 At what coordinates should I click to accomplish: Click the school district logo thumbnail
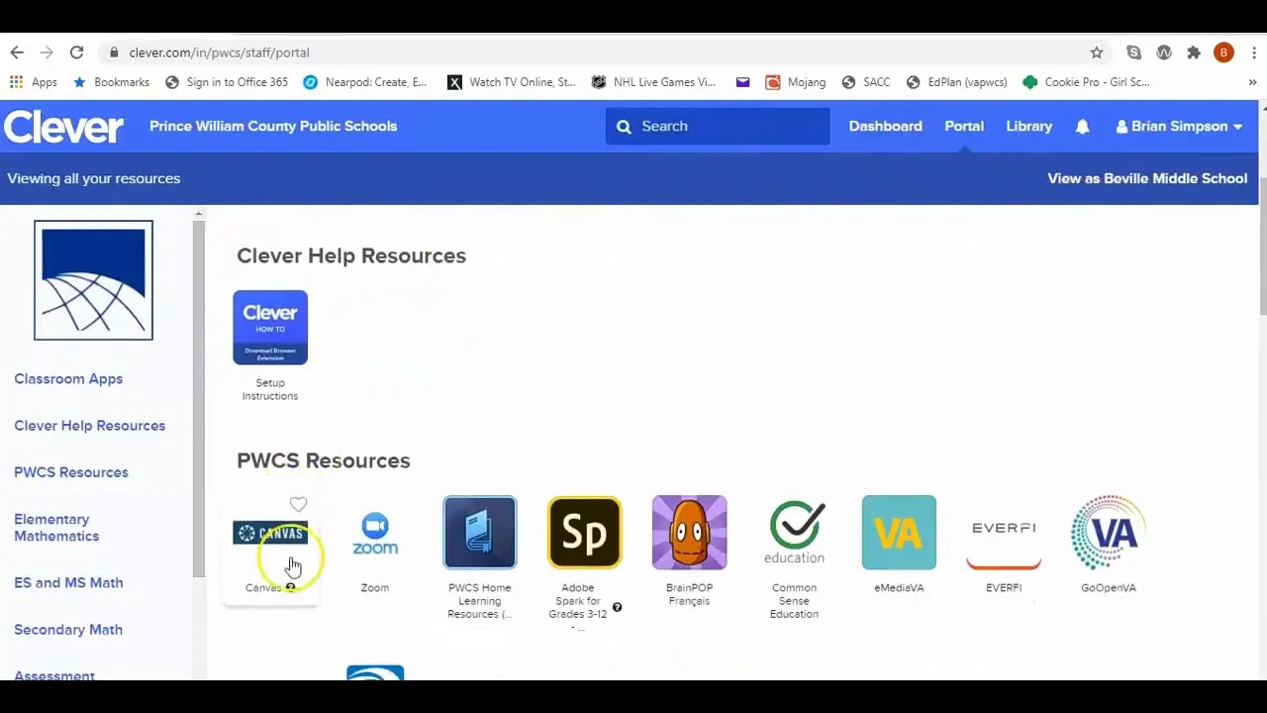[x=93, y=280]
